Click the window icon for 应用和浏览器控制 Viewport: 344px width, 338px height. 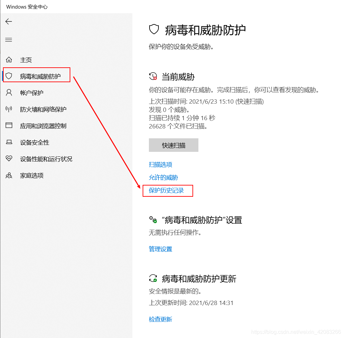tap(9, 125)
